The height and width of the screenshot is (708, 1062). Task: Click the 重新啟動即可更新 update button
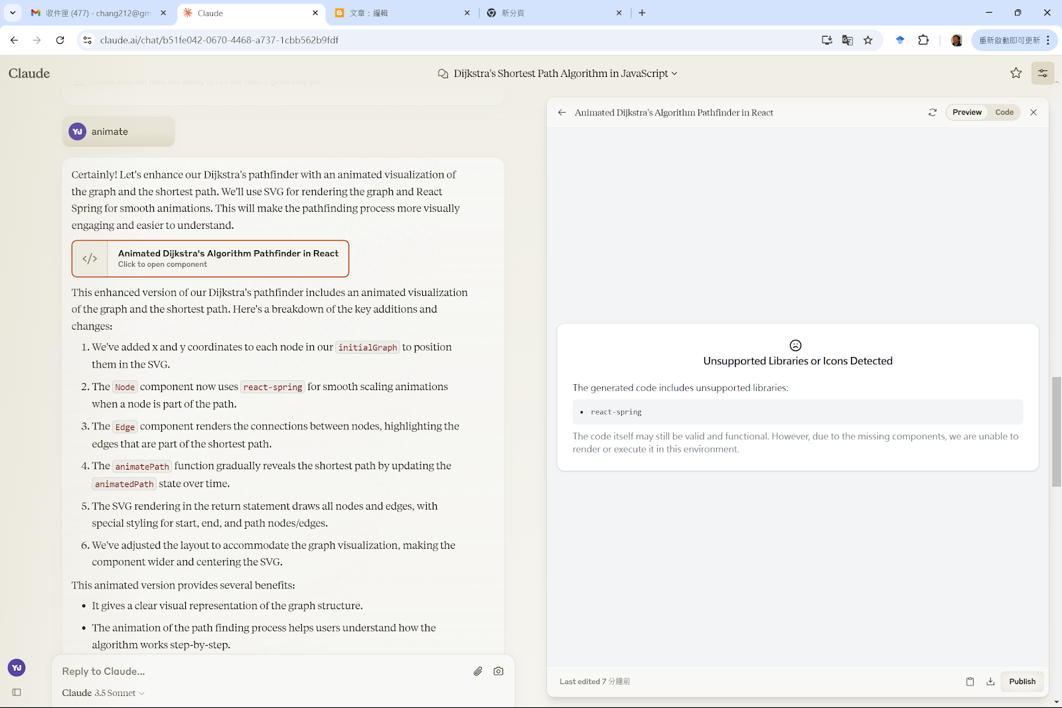coord(1010,40)
